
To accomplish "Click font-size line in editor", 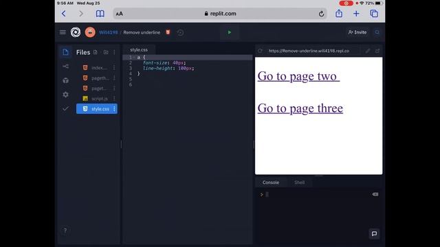I will click(x=164, y=62).
